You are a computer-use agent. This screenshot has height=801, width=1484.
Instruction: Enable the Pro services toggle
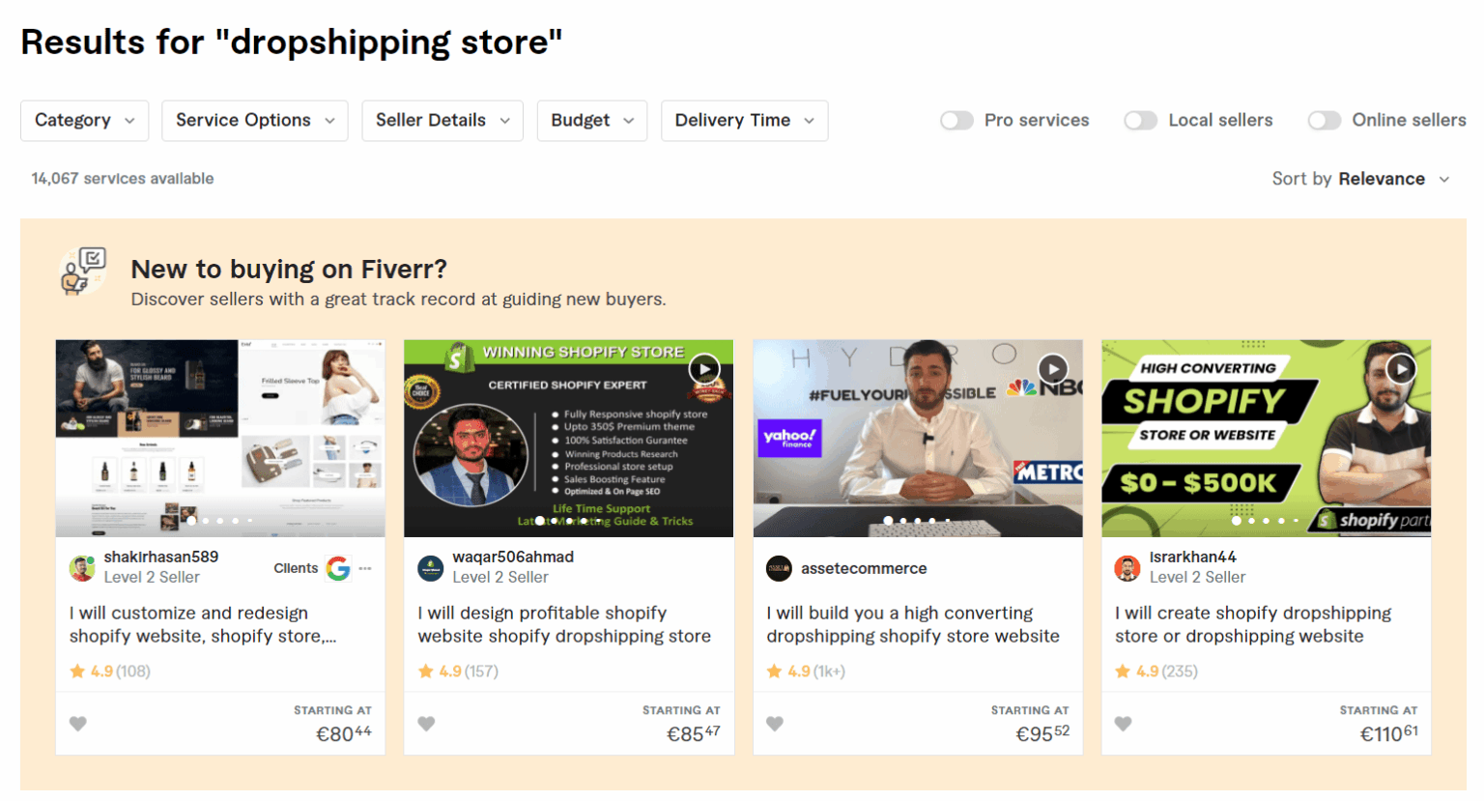[x=956, y=120]
